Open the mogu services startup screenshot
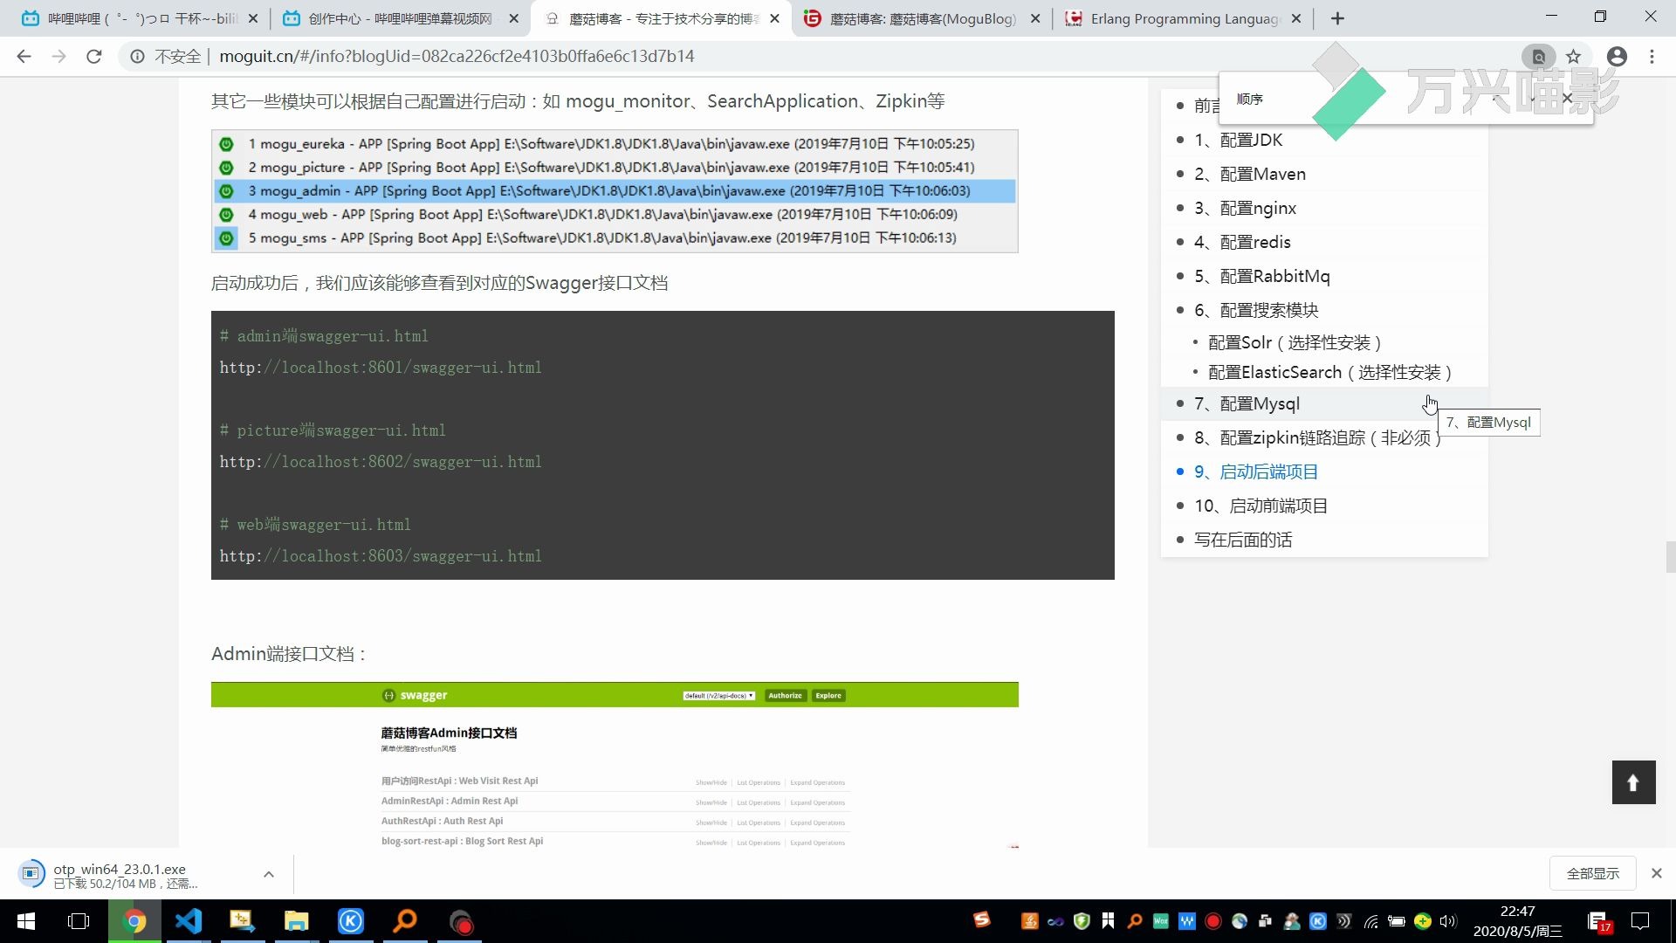Image resolution: width=1676 pixels, height=943 pixels. click(615, 191)
